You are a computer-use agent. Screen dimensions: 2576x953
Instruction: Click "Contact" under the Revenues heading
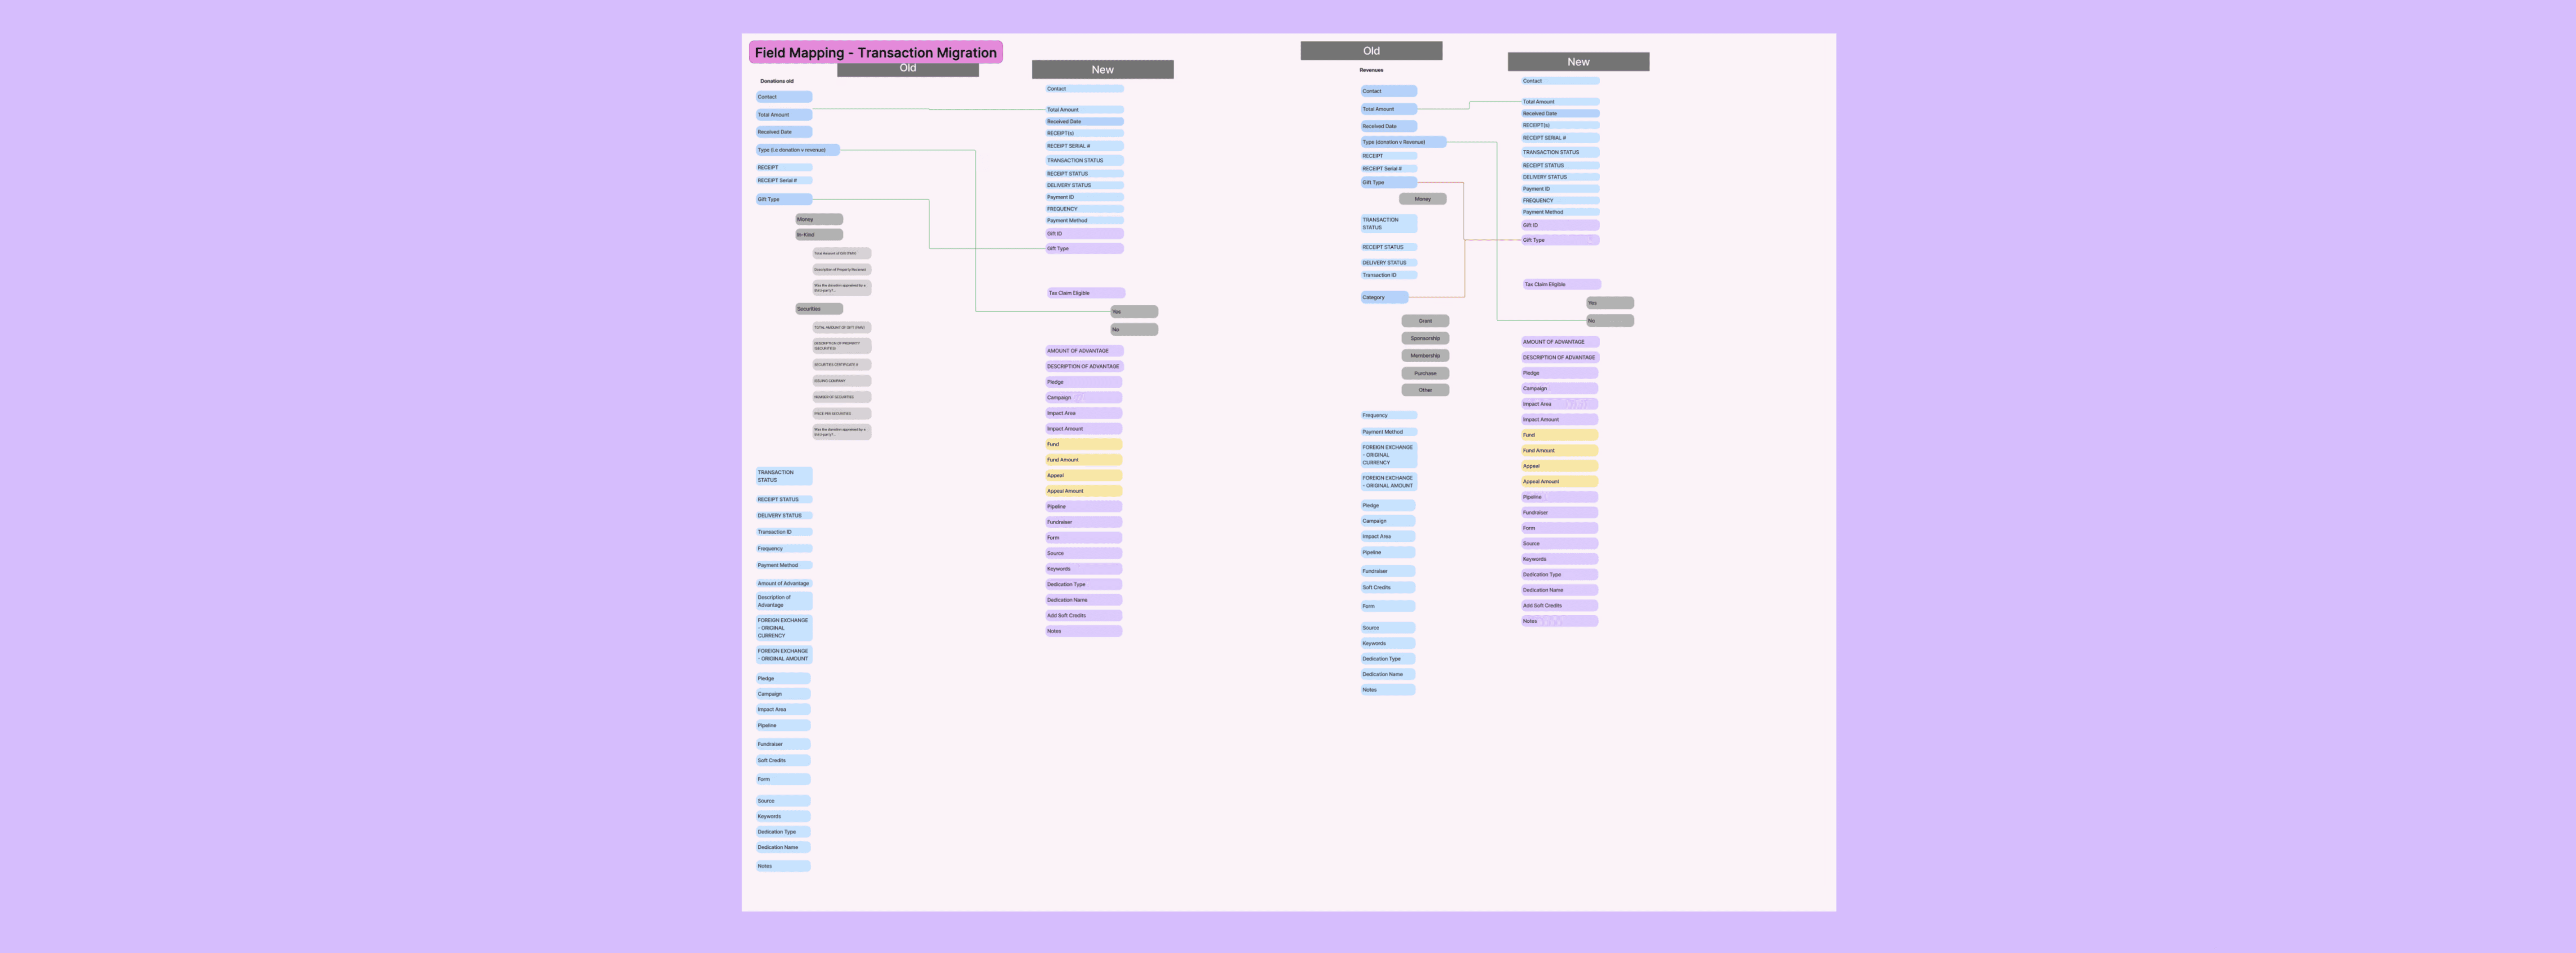click(1388, 91)
